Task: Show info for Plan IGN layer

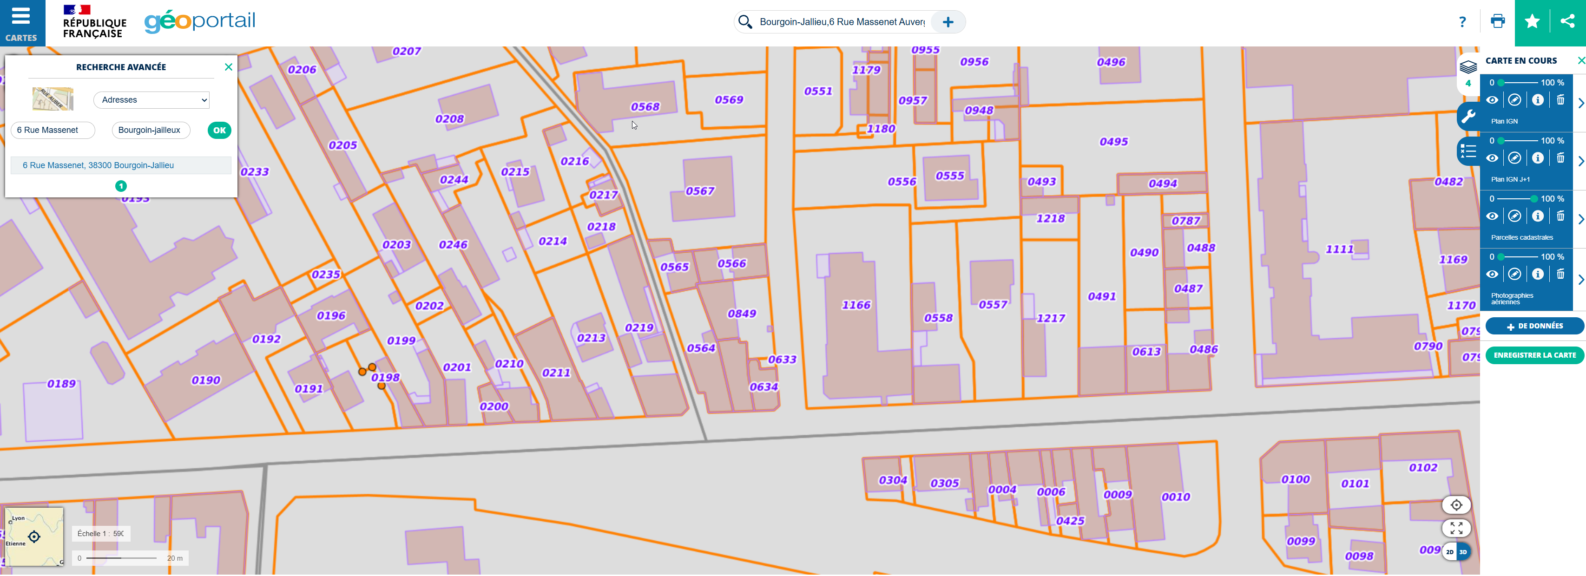Action: 1537,100
